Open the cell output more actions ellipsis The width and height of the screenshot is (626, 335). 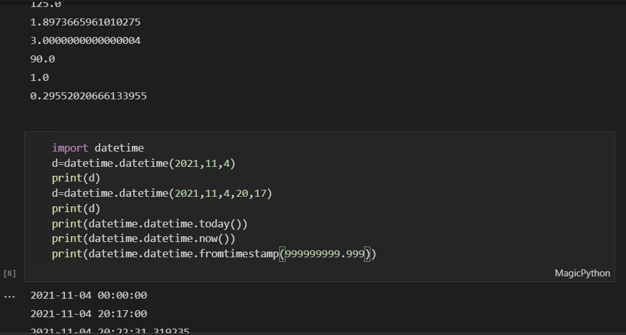tap(9, 296)
